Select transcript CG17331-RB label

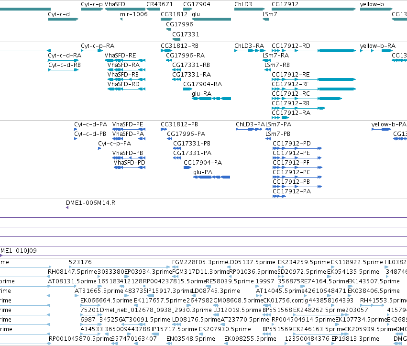[191, 65]
